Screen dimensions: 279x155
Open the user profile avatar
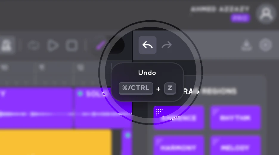pyautogui.click(x=266, y=13)
